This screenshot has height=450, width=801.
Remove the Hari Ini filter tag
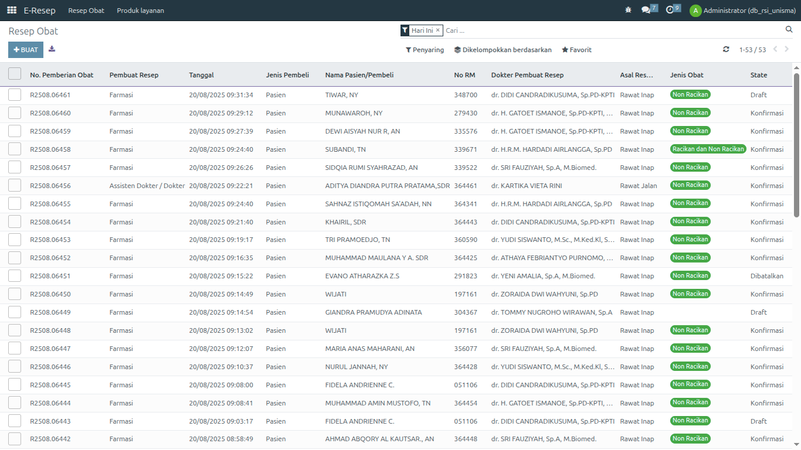[437, 30]
